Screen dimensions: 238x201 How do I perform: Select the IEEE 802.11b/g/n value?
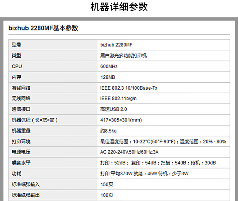[118, 98]
